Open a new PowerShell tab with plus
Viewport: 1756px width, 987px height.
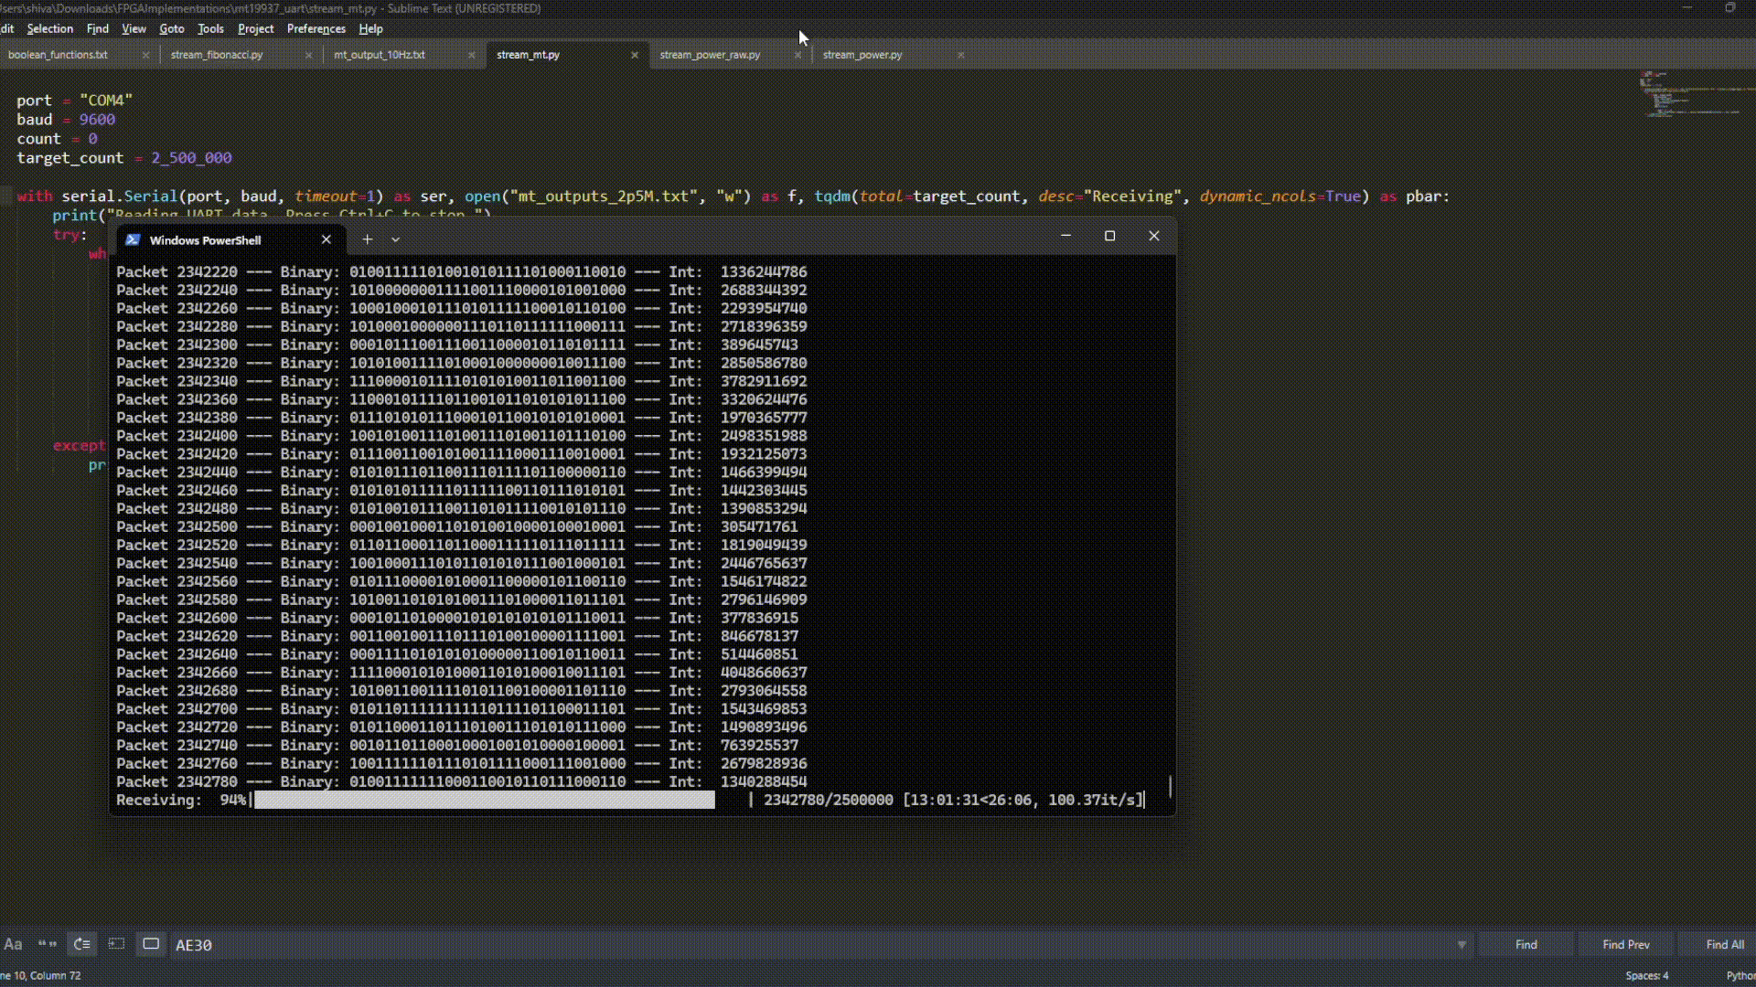(x=367, y=239)
